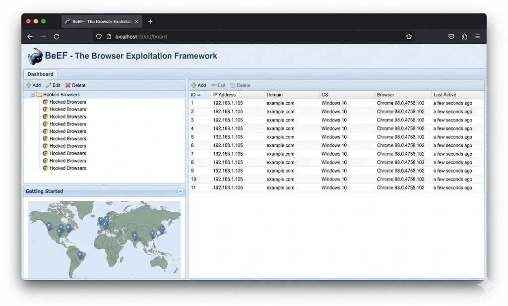Select the first Hooked Browsers tree entry
Screen dimensions: 508x306
(67, 102)
